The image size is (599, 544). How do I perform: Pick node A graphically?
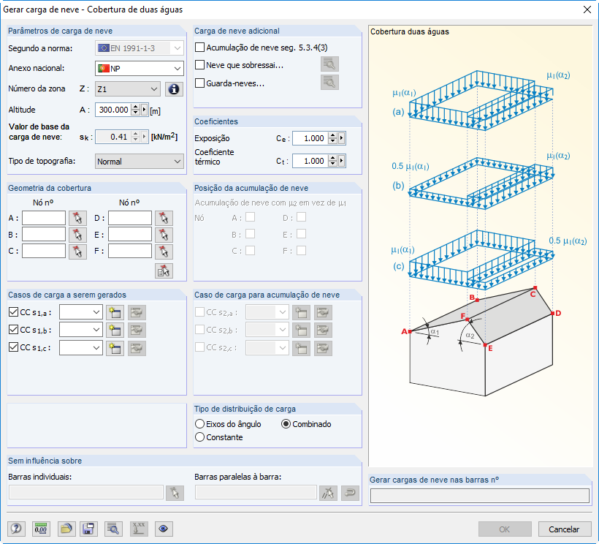click(x=77, y=219)
